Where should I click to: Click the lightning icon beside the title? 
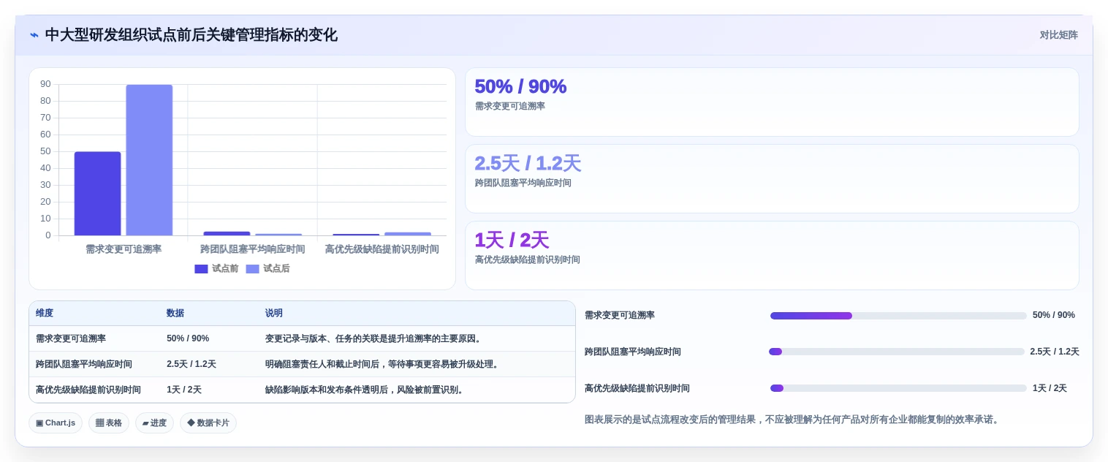pyautogui.click(x=34, y=35)
